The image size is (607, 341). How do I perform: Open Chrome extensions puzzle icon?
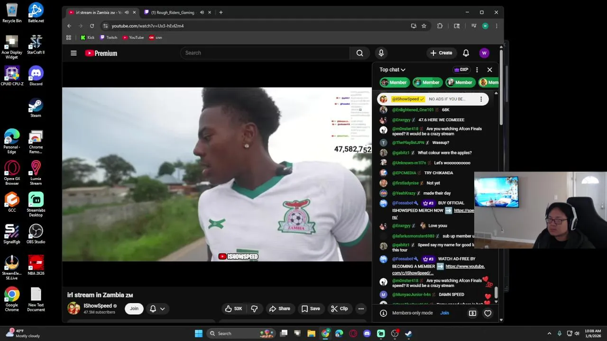pos(440,26)
